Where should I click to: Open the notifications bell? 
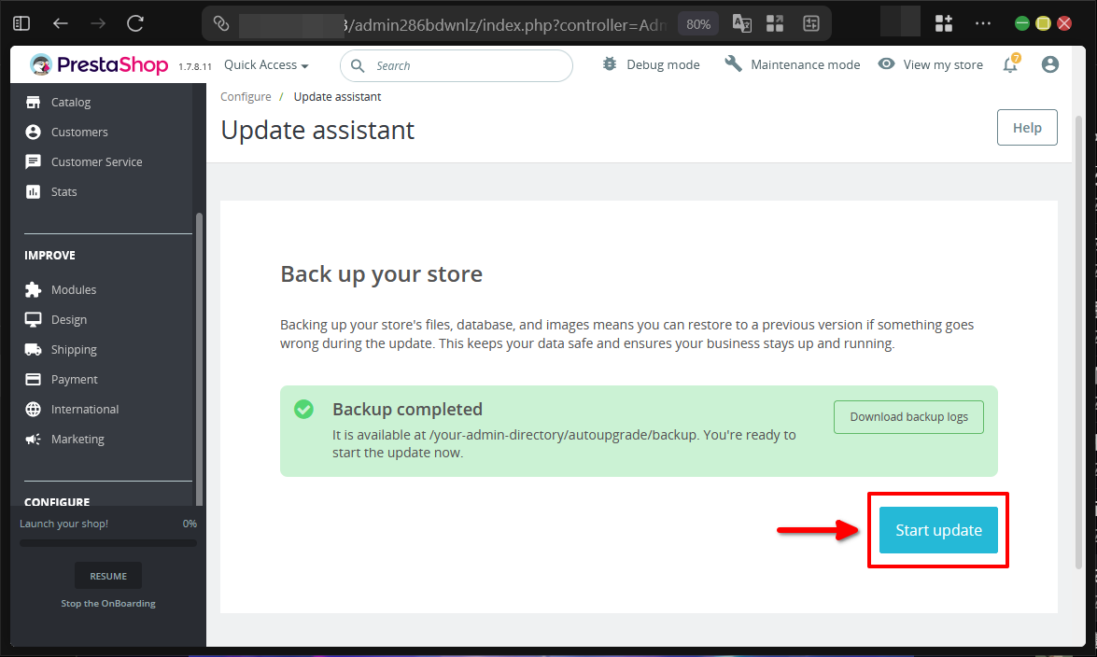click(x=1009, y=64)
